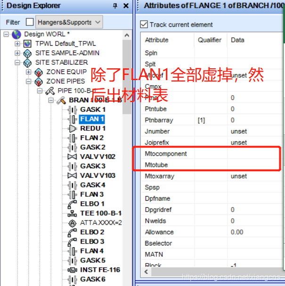The image size is (285, 286).
Task: Click the Design WORL globe icon
Action: pyautogui.click(x=17, y=34)
